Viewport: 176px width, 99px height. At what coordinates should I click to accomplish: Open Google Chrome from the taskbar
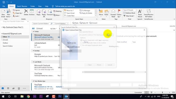(28, 97)
